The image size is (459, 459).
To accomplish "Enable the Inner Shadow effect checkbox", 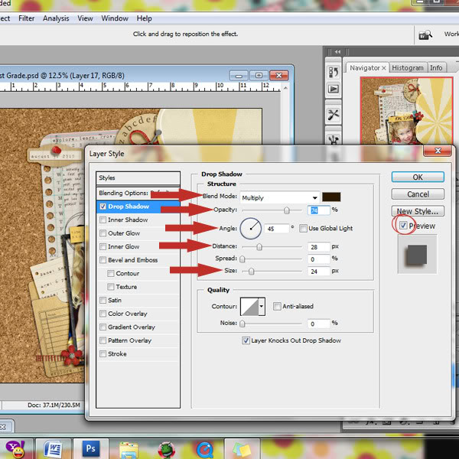I will pos(103,220).
